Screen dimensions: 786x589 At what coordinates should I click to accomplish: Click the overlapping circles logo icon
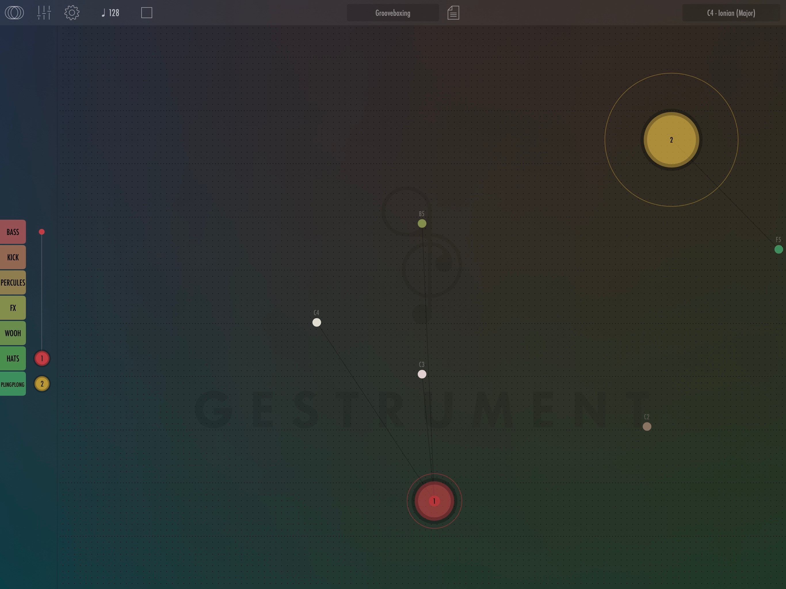coord(14,13)
